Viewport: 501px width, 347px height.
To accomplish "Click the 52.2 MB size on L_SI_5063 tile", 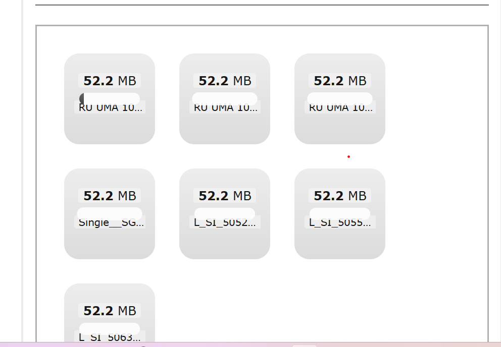I will click(110, 311).
